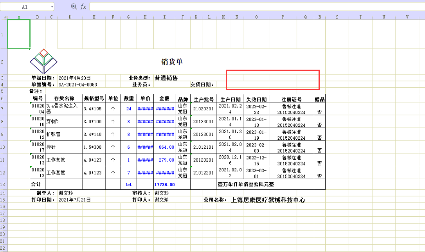This screenshot has width=425, height=252.
Task: Click the 注册证号 heading cell
Action: click(x=292, y=99)
